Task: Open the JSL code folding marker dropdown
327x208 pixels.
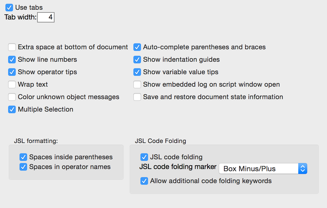Action: pyautogui.click(x=263, y=169)
